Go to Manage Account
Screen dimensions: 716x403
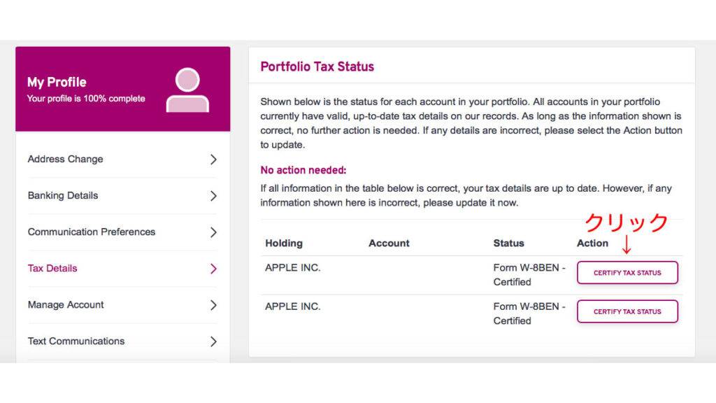pyautogui.click(x=122, y=305)
